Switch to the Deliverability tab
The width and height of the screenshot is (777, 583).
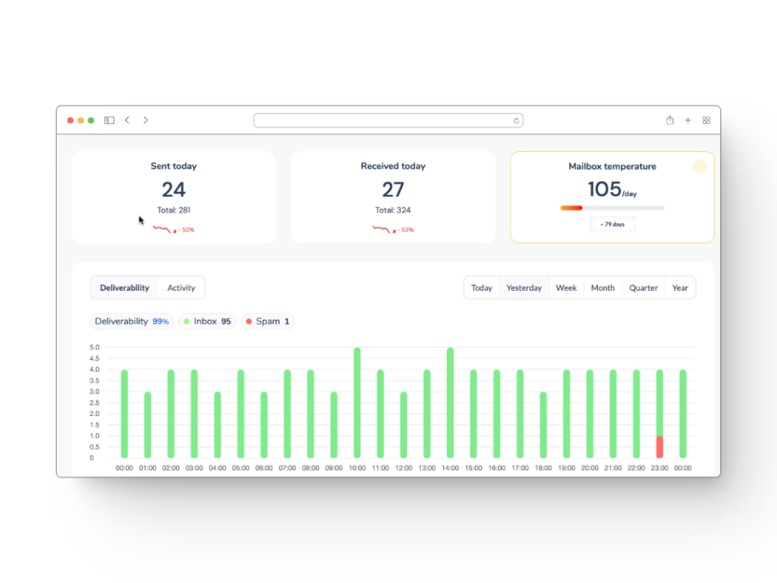124,288
